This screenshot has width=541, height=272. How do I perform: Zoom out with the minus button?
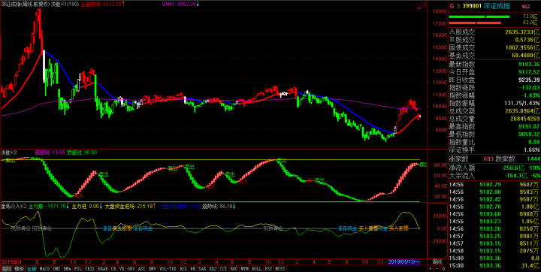click(x=437, y=268)
